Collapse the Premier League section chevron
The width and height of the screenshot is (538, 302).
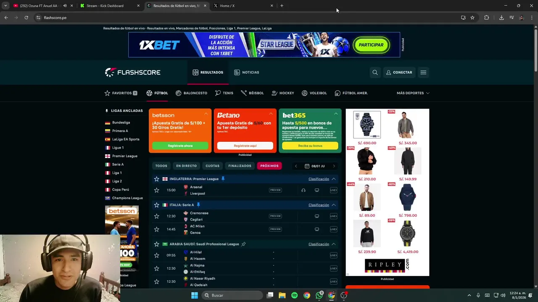coord(333,179)
